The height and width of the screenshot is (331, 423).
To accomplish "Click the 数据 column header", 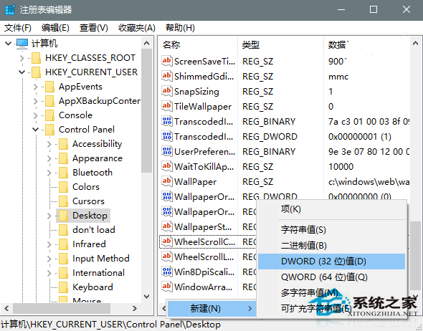I will [x=366, y=44].
